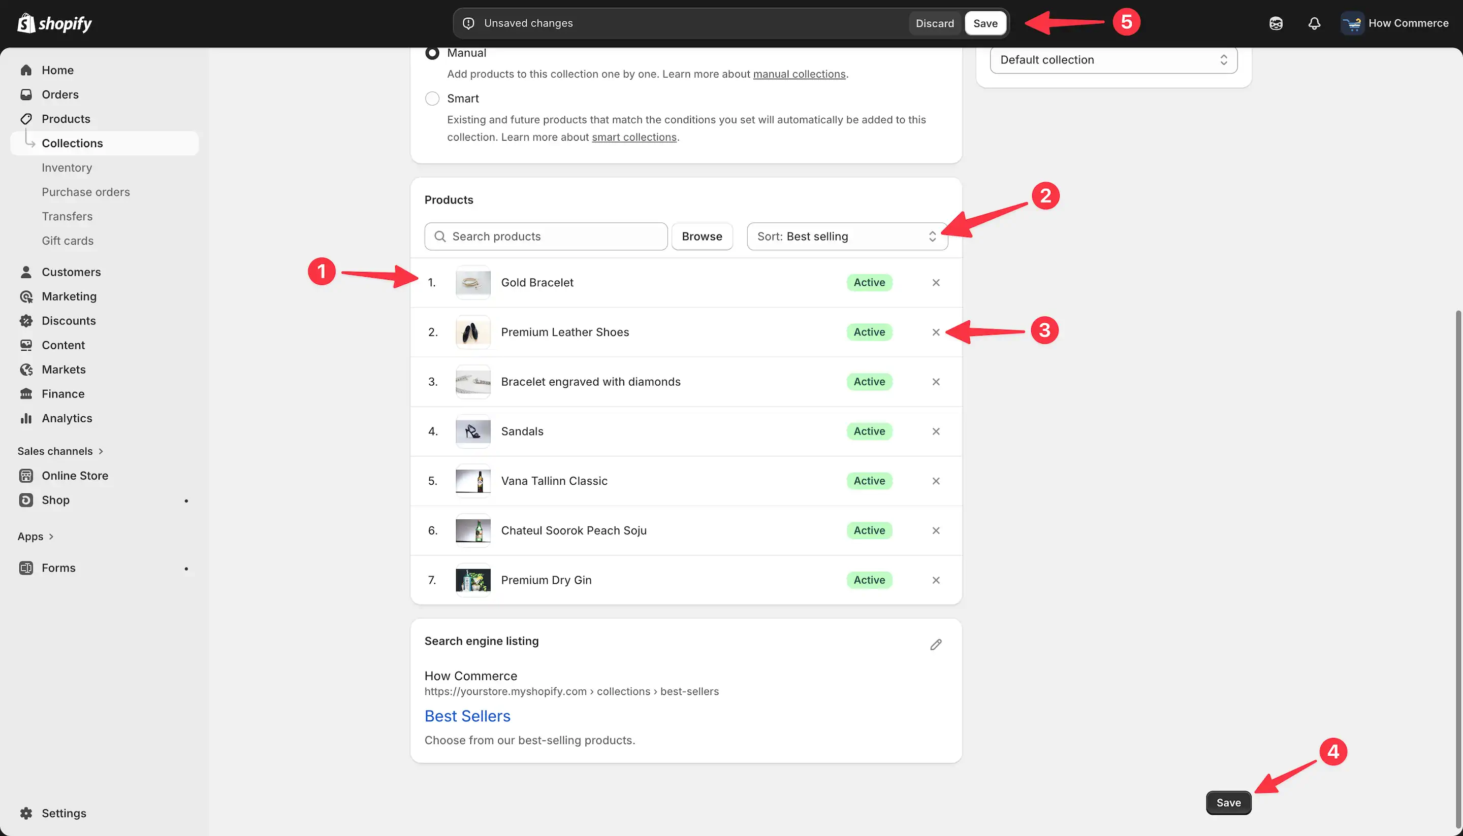Click the Forms app icon

point(26,568)
